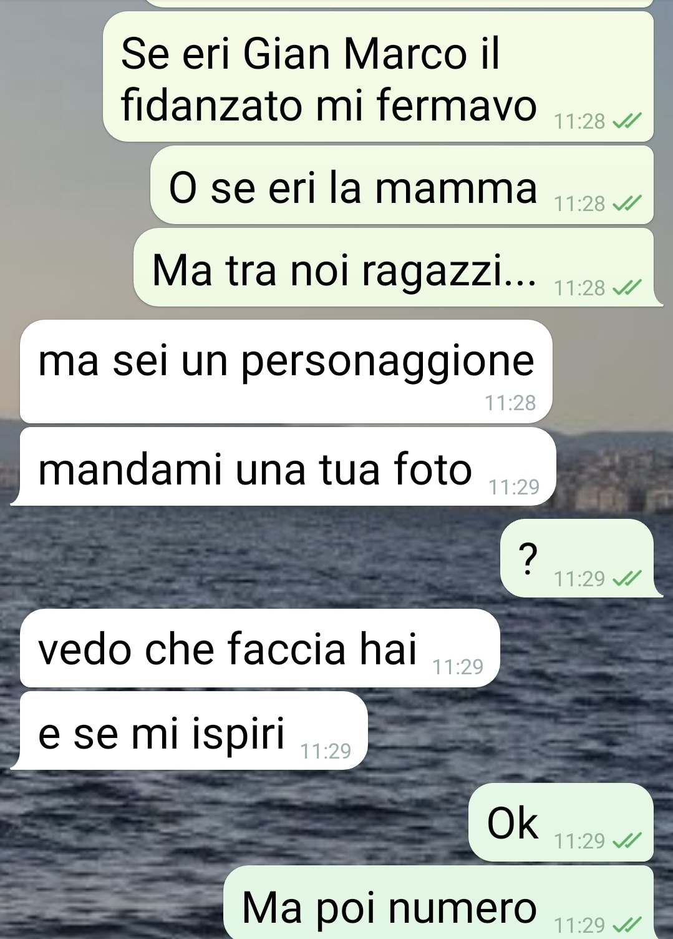Tap read ticks on 'Ma tra noi ragazzi...'
Image resolution: width=673 pixels, height=939 pixels.
(626, 288)
